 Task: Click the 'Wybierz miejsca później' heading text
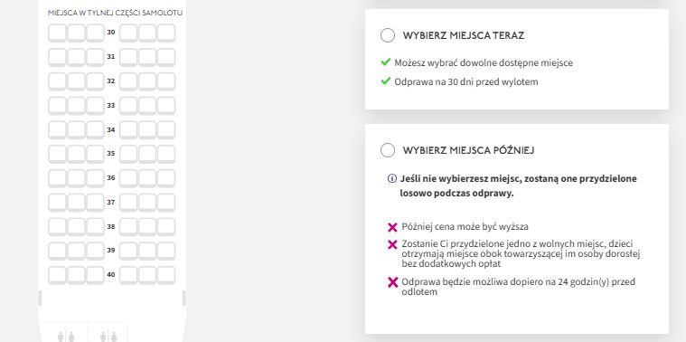pyautogui.click(x=468, y=150)
